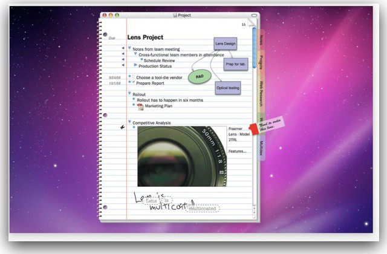Viewport: 387px width, 254px height.
Task: Click the bullet next to Schedule Review
Action: pos(141,59)
